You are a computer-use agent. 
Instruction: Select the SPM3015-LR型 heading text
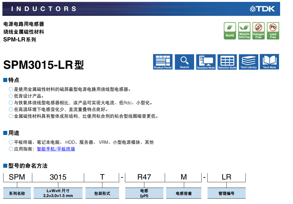click(44, 65)
